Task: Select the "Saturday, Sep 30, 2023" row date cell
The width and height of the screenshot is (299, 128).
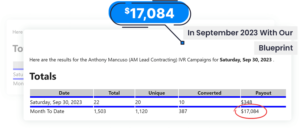Action: click(x=56, y=102)
